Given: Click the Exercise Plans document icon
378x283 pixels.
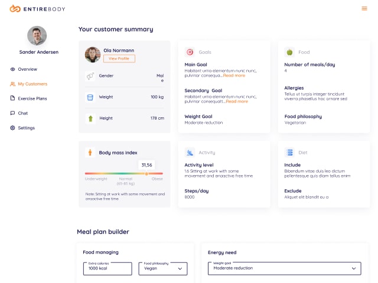Looking at the screenshot, I should pyautogui.click(x=12, y=98).
